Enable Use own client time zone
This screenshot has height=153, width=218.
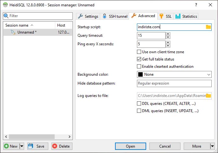point(139,52)
